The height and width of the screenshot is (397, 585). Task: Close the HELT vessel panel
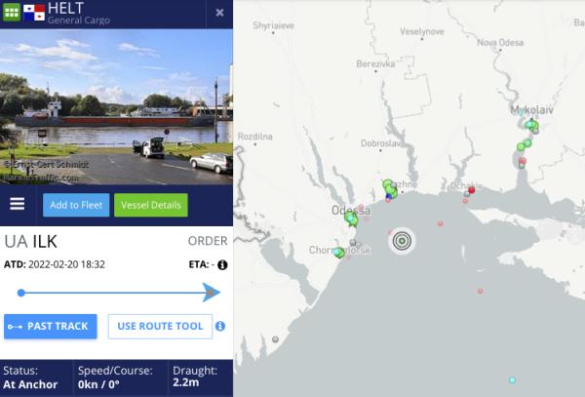click(219, 13)
